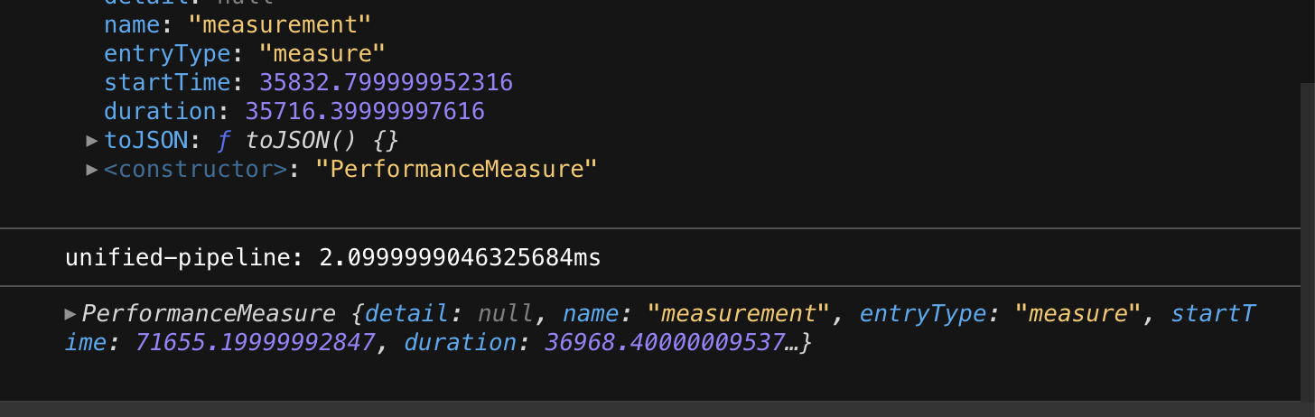The image size is (1315, 417).
Task: Click the entryType key in the expanded object
Action: pos(167,53)
